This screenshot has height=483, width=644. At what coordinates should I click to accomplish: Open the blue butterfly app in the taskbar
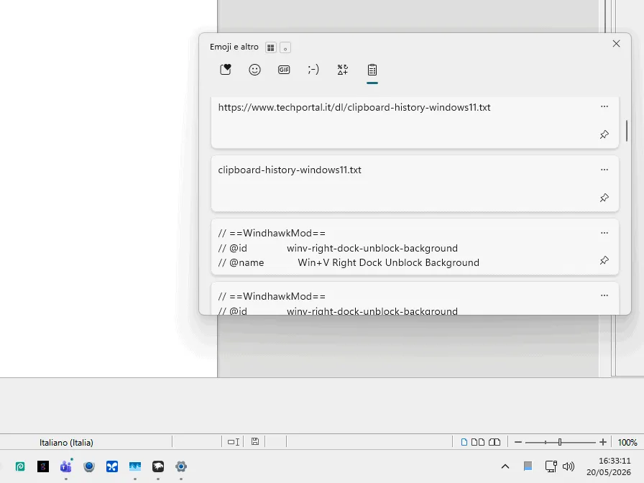tap(112, 466)
